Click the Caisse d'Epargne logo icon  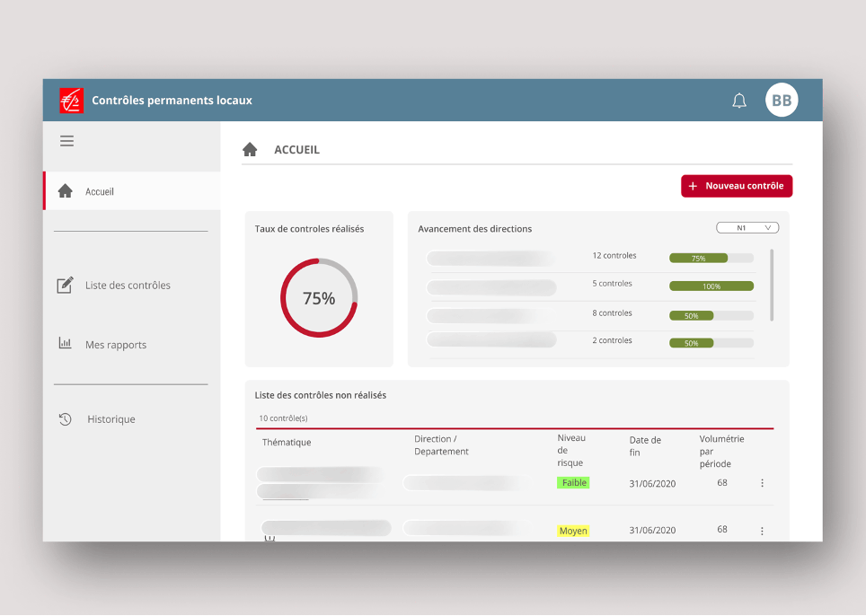pyautogui.click(x=71, y=101)
